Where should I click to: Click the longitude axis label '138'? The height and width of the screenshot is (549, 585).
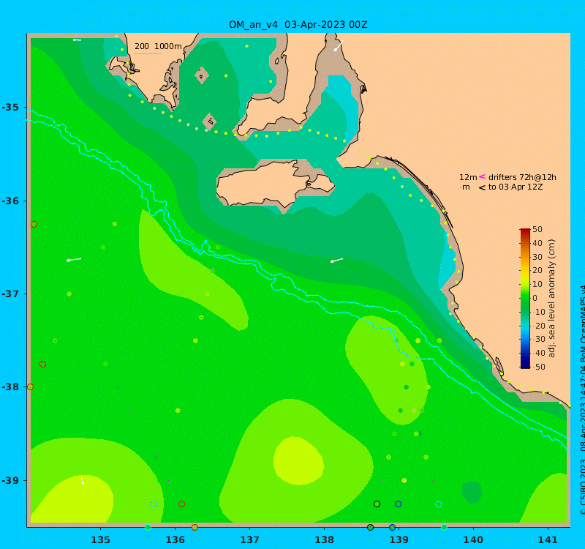pyautogui.click(x=324, y=539)
